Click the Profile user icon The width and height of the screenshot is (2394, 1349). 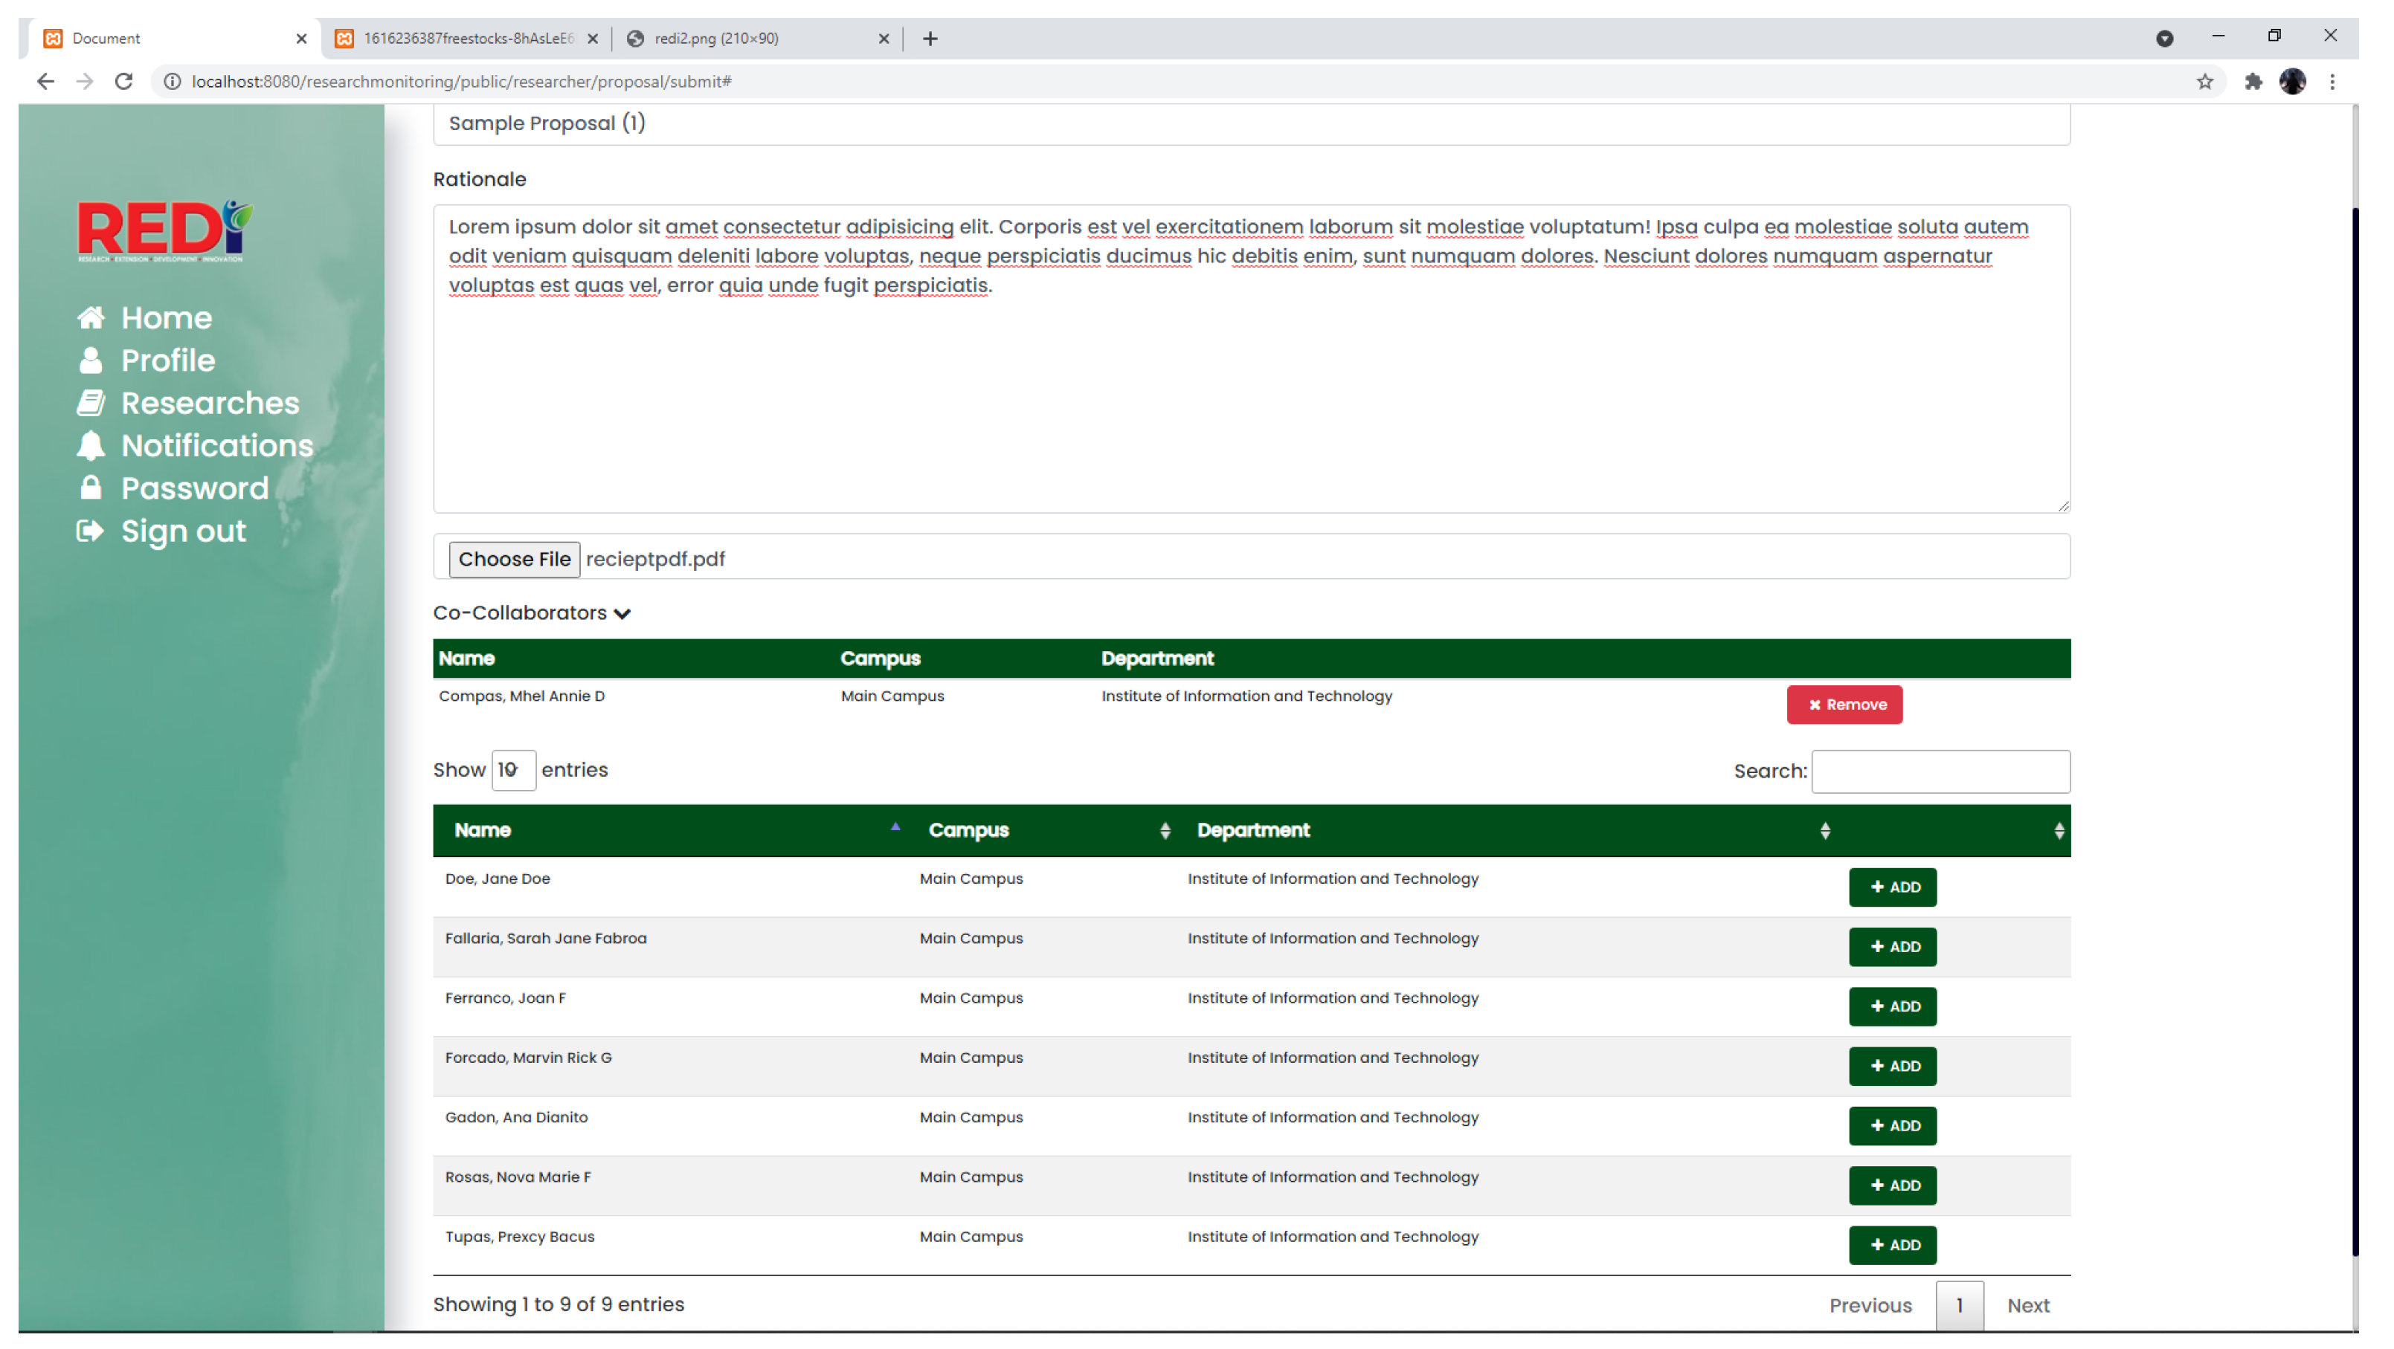(90, 360)
